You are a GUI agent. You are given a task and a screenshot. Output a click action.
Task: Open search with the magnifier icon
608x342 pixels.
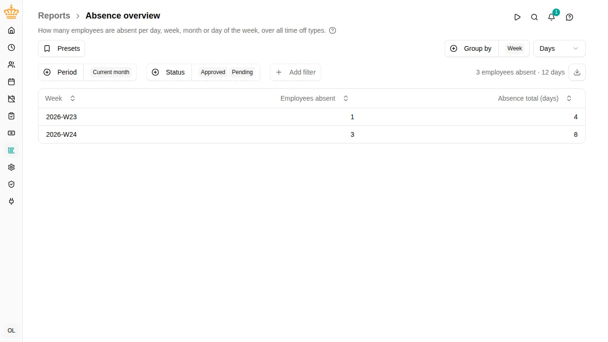534,17
